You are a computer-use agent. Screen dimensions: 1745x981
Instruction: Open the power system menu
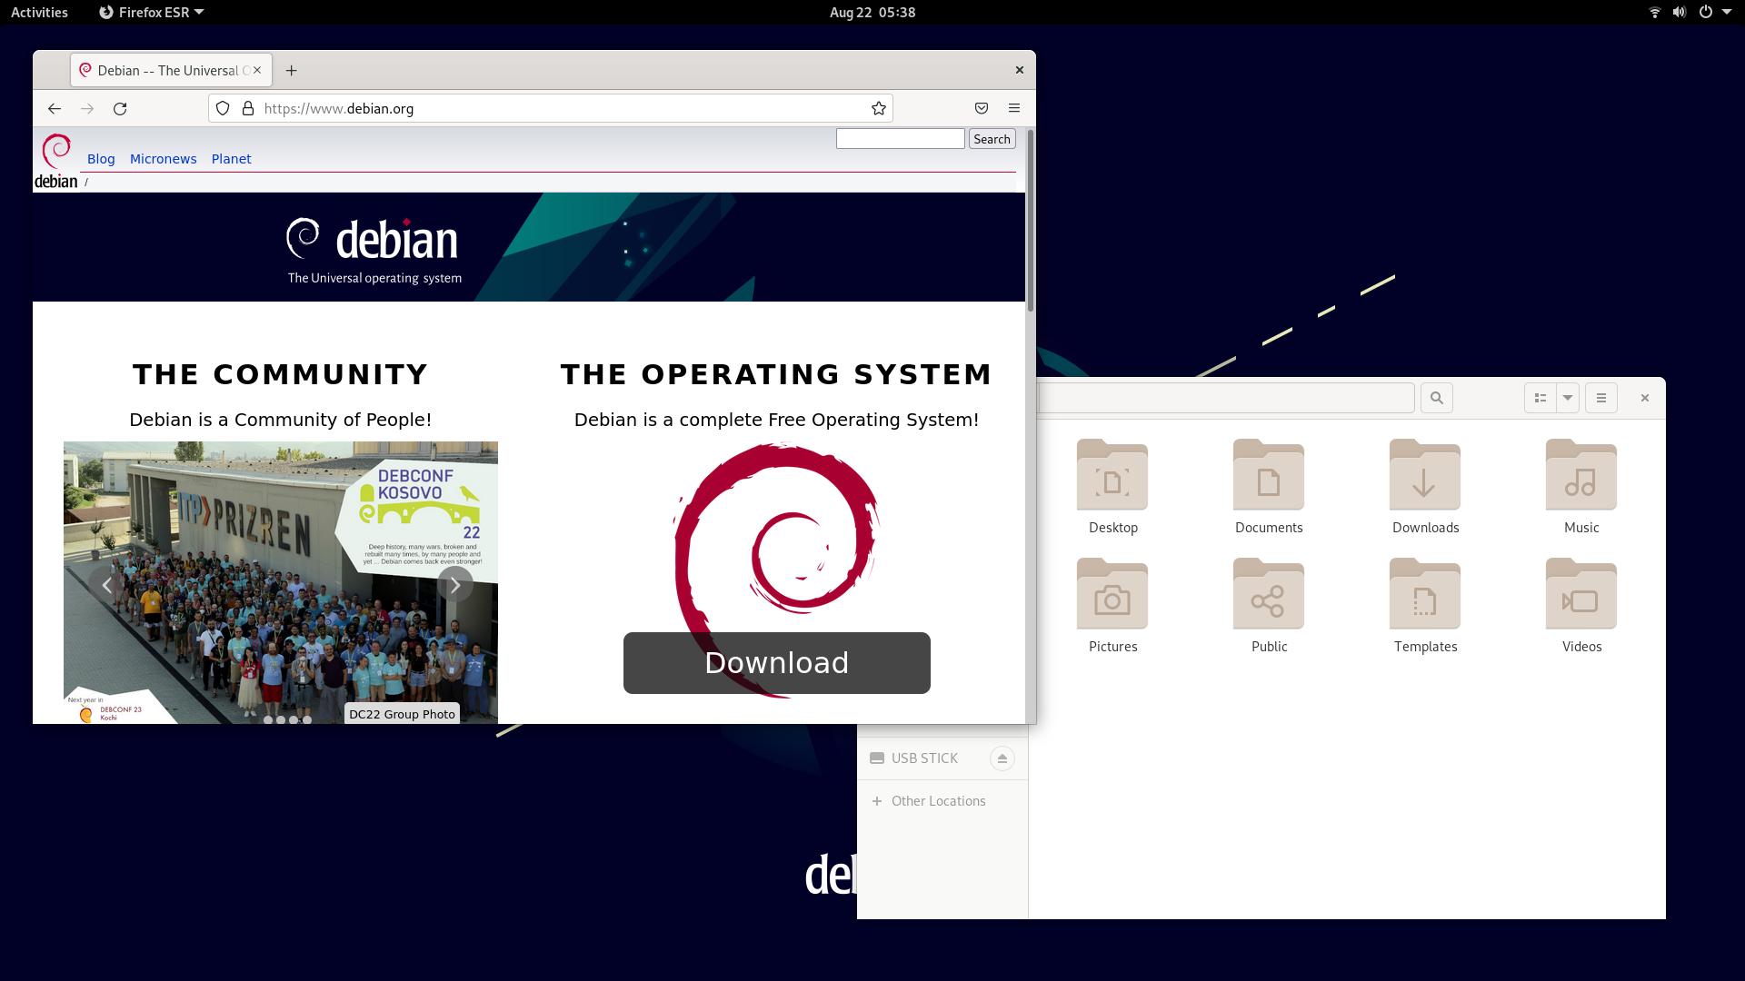click(1705, 12)
